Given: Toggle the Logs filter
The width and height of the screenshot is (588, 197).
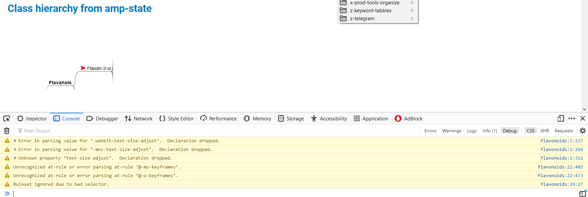Looking at the screenshot, I should tap(472, 131).
